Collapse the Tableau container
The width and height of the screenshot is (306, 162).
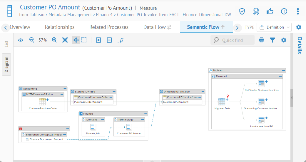pos(283,71)
